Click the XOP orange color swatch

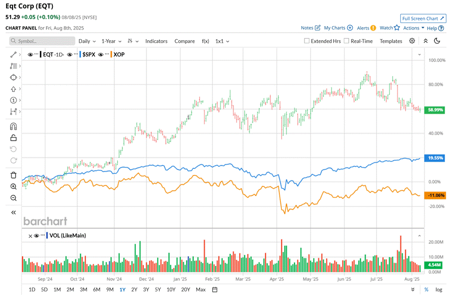[111, 54]
